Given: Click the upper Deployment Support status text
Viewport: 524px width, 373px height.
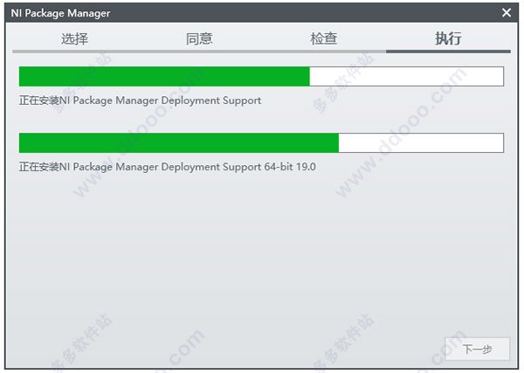Looking at the screenshot, I should (140, 100).
